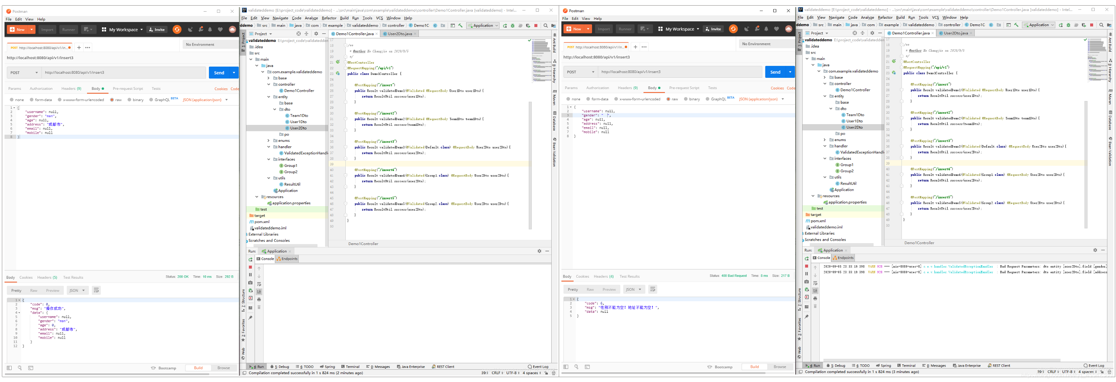Locate current file target icon in left IntelliJ Project panel
Screen dimensions: 1116x382
298,34
